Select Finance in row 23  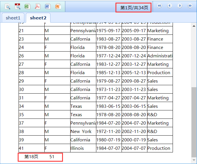pos(160,39)
